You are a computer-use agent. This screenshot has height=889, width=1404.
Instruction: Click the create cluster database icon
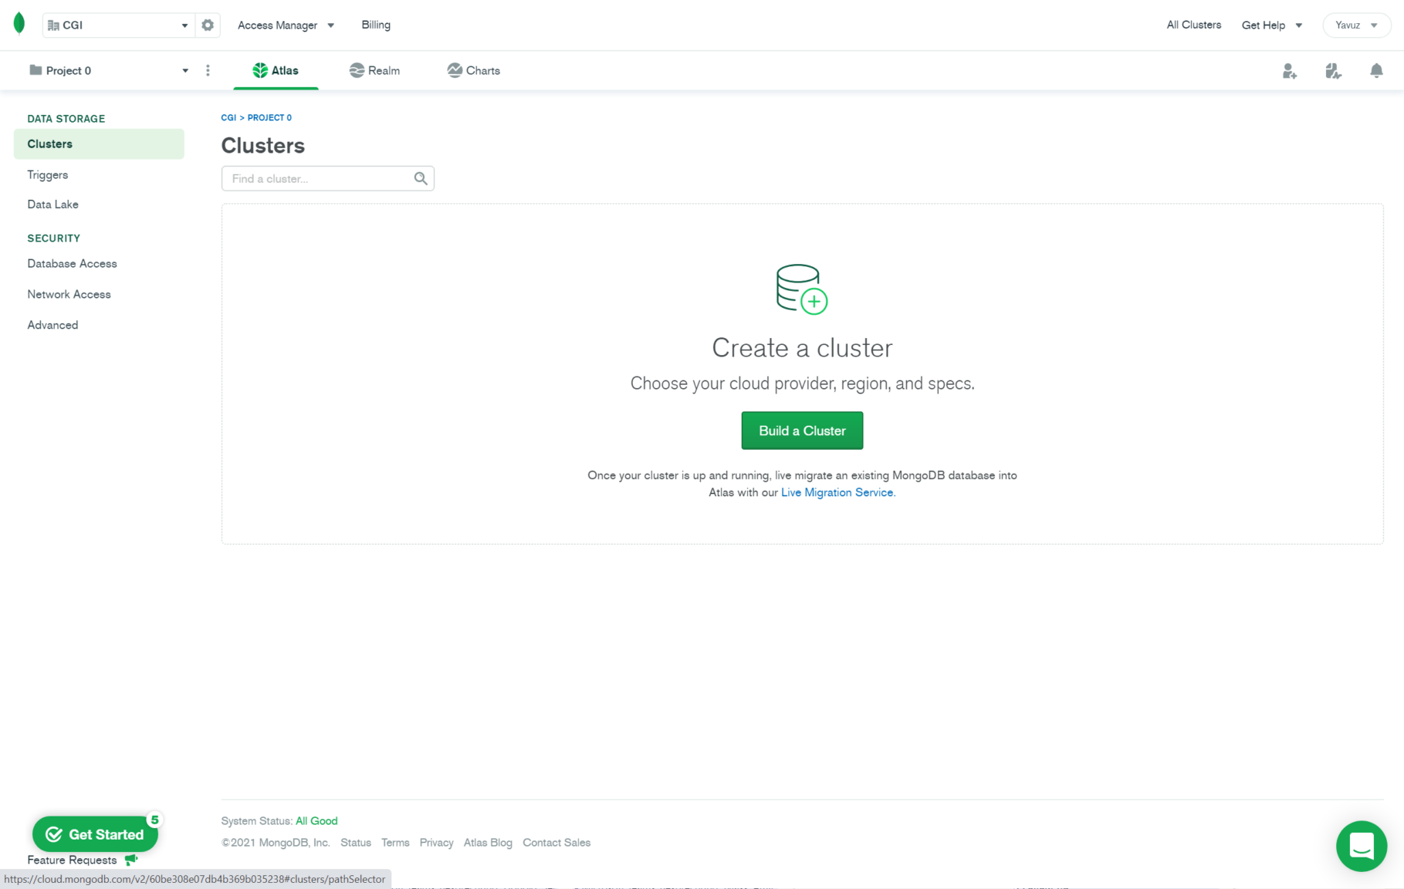click(802, 289)
